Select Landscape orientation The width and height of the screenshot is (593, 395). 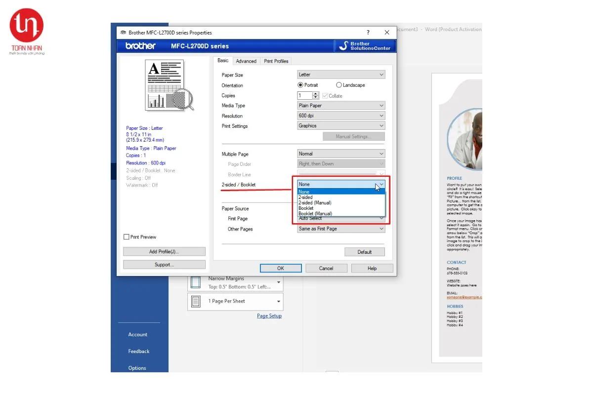point(350,85)
